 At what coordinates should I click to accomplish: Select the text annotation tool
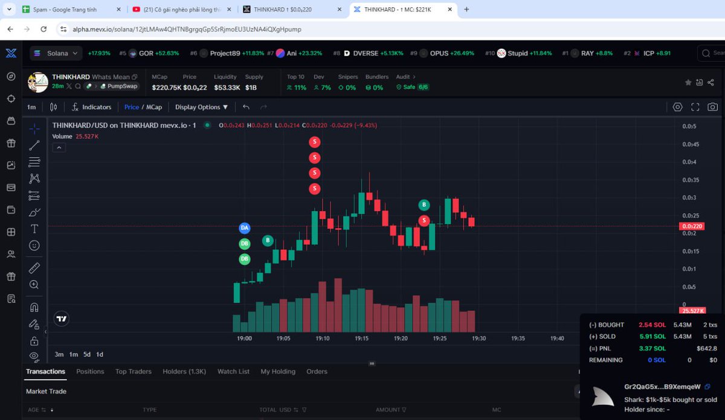pyautogui.click(x=34, y=229)
